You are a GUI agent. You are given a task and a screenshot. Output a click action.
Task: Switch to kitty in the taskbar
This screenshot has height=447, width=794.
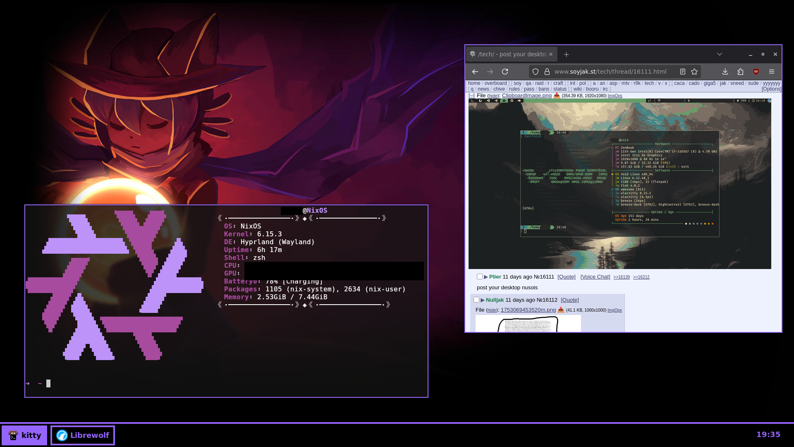tap(24, 435)
